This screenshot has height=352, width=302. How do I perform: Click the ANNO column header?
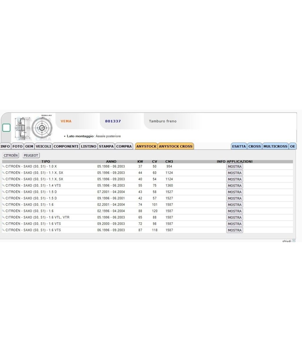coord(111,161)
